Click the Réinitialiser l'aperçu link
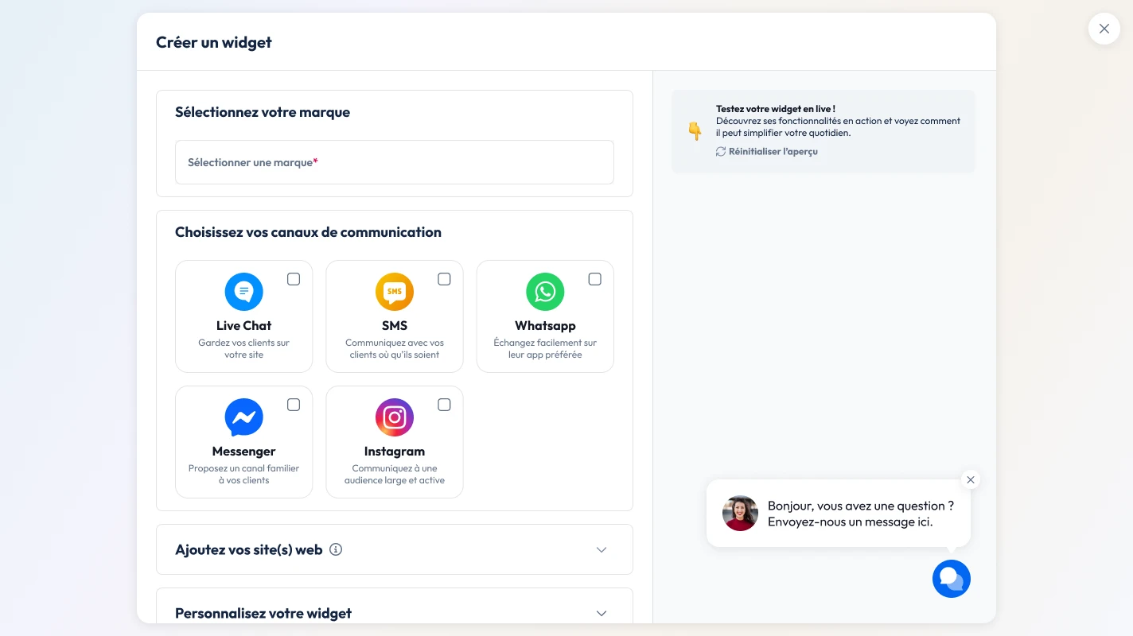1133x636 pixels. pyautogui.click(x=773, y=151)
